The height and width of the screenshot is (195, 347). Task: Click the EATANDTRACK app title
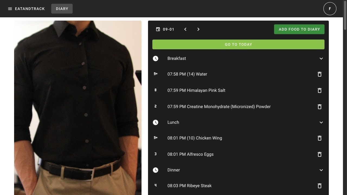[x=30, y=9]
